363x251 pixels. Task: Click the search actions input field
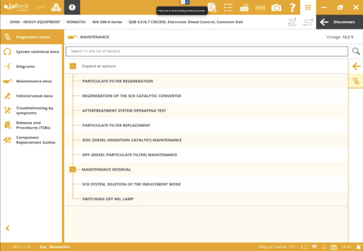point(207,51)
